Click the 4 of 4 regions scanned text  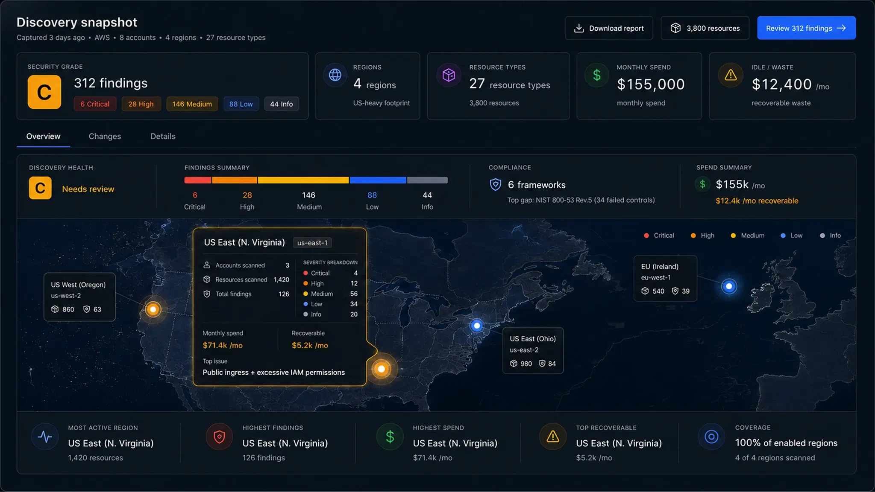click(775, 457)
